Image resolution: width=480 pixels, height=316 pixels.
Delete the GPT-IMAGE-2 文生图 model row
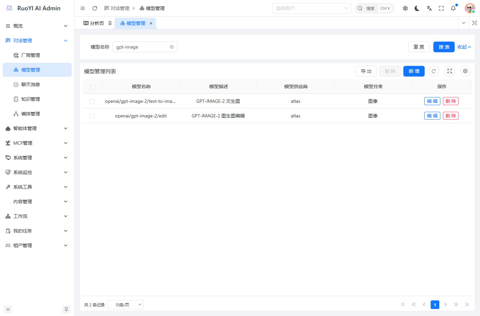(x=451, y=101)
